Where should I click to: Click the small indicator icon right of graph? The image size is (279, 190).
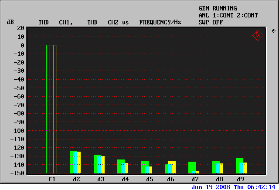point(274,31)
